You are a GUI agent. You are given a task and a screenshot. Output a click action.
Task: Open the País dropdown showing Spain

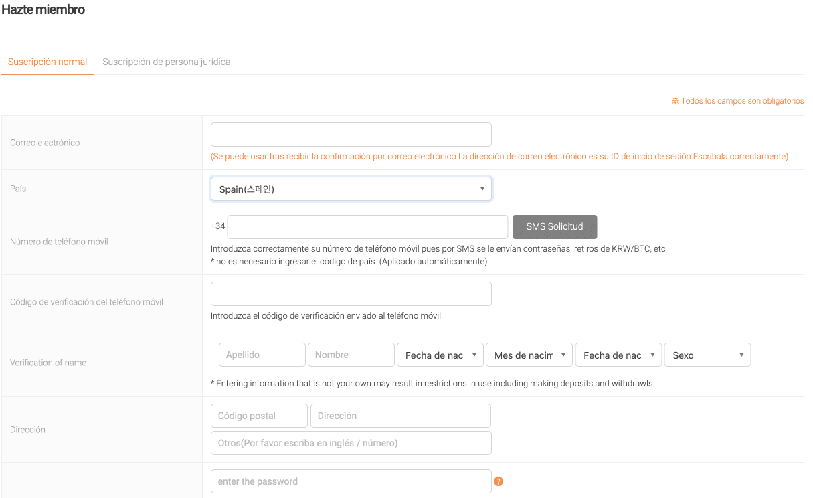tap(351, 189)
